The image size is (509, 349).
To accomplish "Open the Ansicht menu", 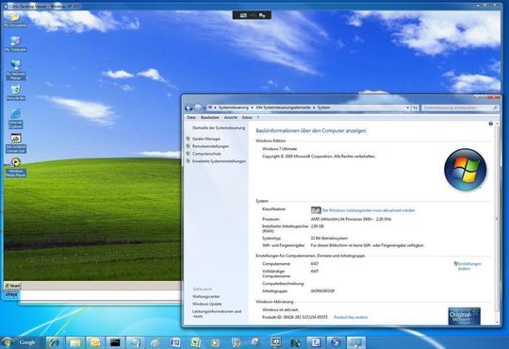I will [231, 117].
